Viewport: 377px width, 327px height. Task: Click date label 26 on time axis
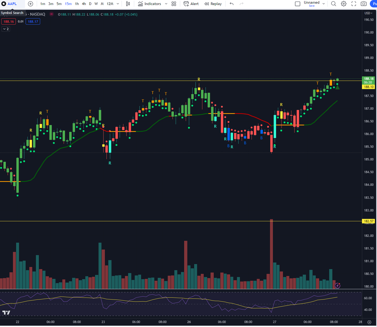click(189, 322)
